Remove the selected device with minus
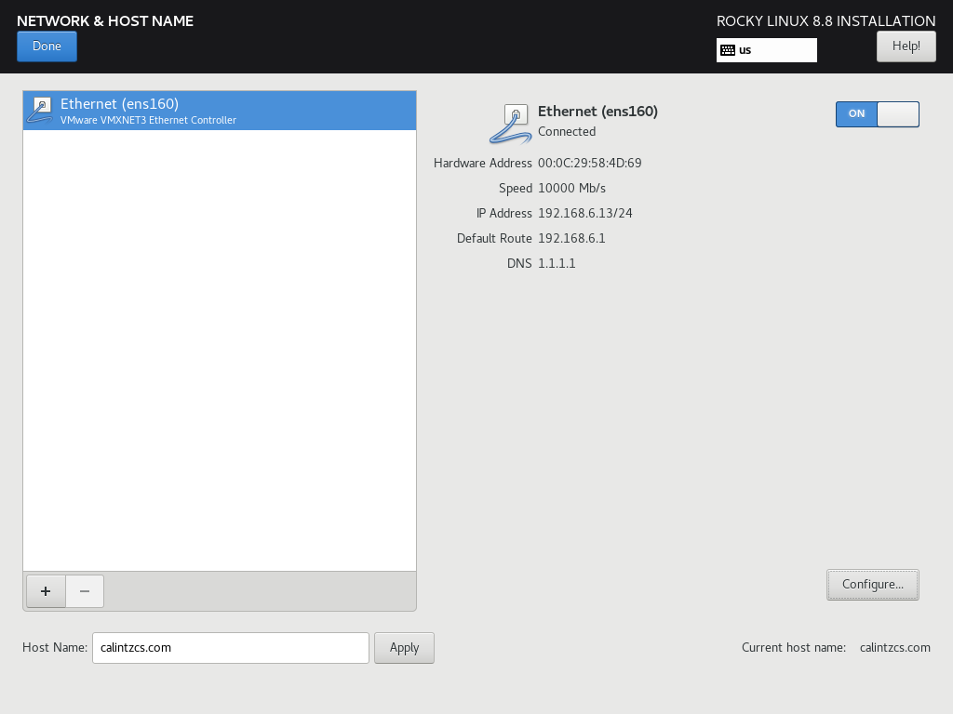The image size is (953, 714). [x=85, y=590]
